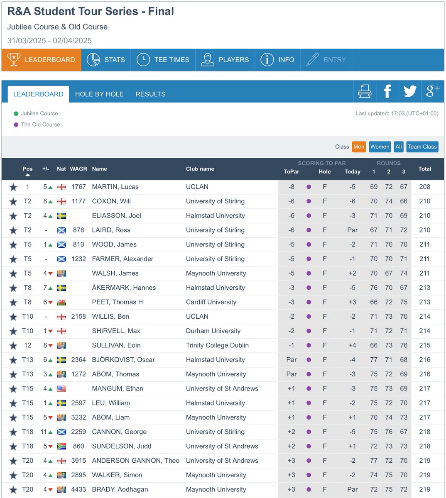The image size is (446, 498).
Task: Click Durham University club name
Action: tap(213, 331)
